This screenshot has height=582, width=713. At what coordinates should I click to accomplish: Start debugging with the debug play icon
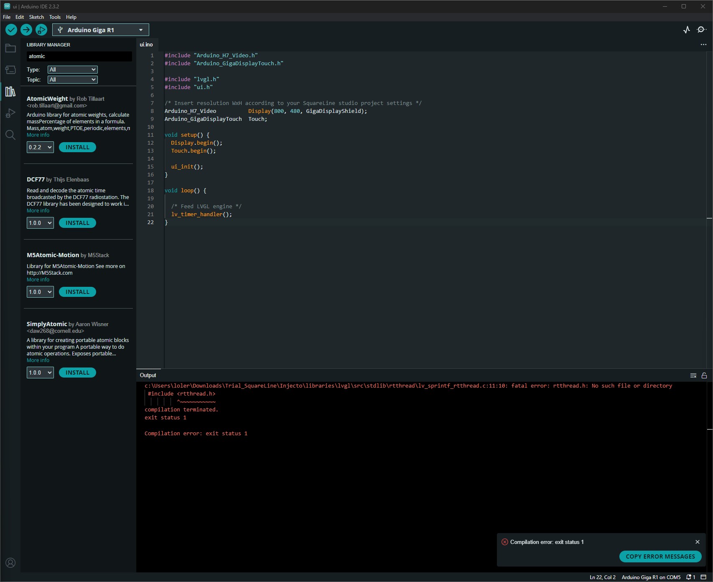(41, 30)
